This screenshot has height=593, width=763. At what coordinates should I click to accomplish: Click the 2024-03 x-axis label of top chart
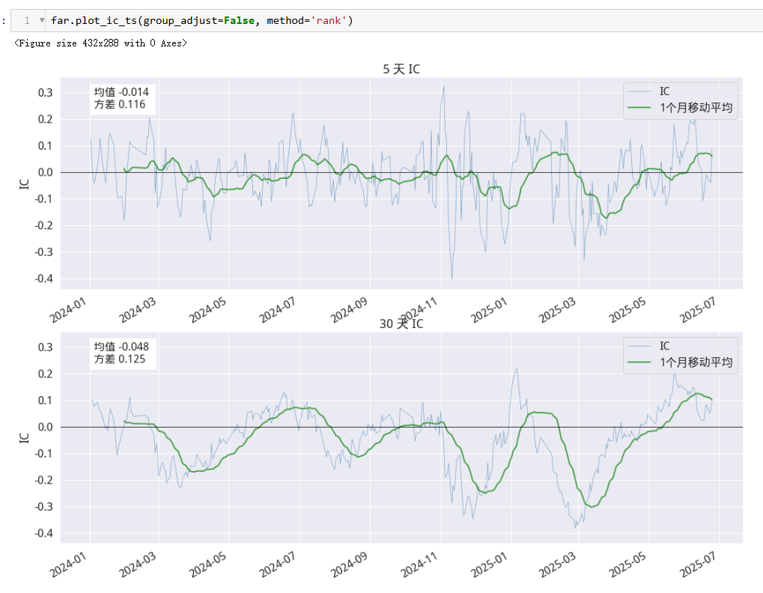click(137, 310)
